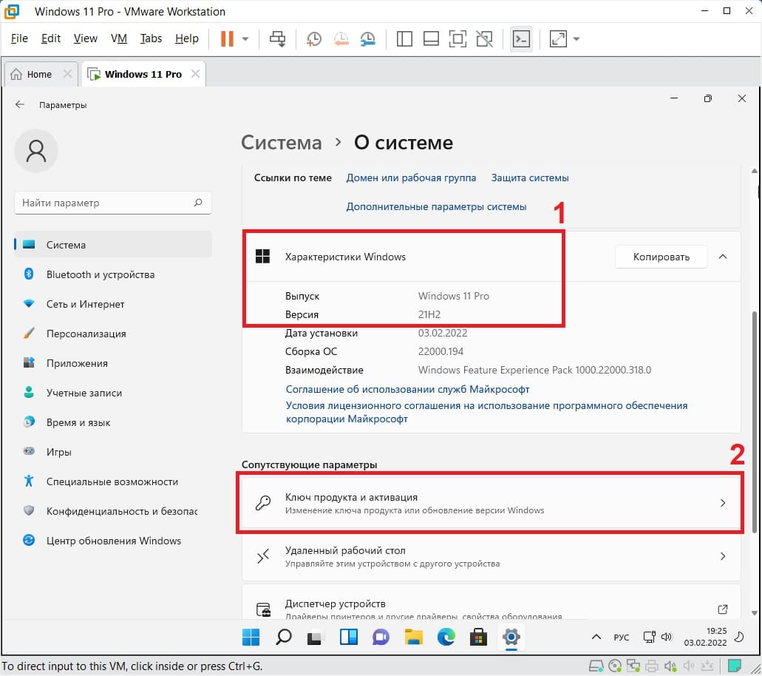The image size is (762, 676).
Task: Open the Chat taskbar icon
Action: 381,637
